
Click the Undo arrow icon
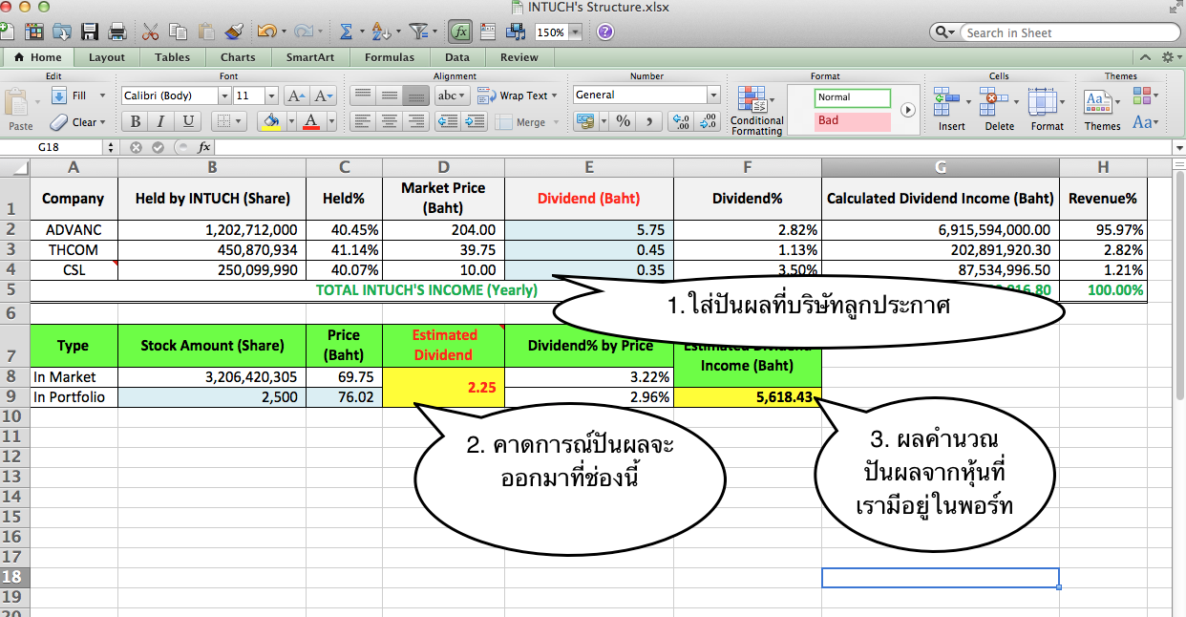pyautogui.click(x=265, y=32)
